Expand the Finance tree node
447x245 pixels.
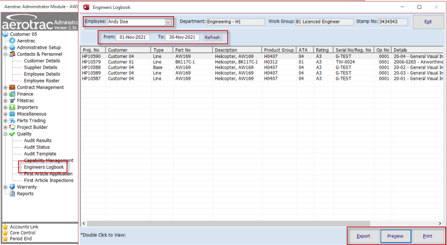coord(5,94)
